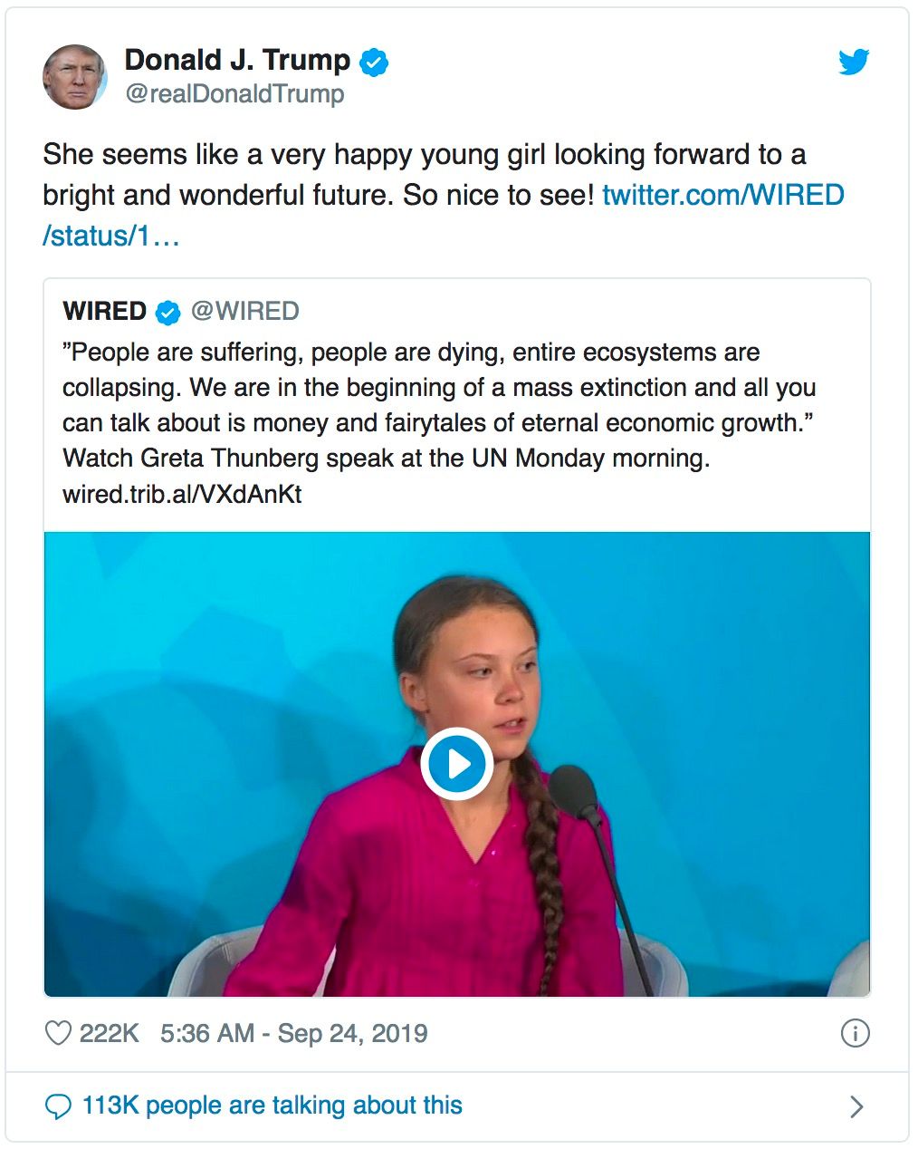Like the tweet with the heart icon
The width and height of the screenshot is (918, 1149).
pyautogui.click(x=58, y=1034)
